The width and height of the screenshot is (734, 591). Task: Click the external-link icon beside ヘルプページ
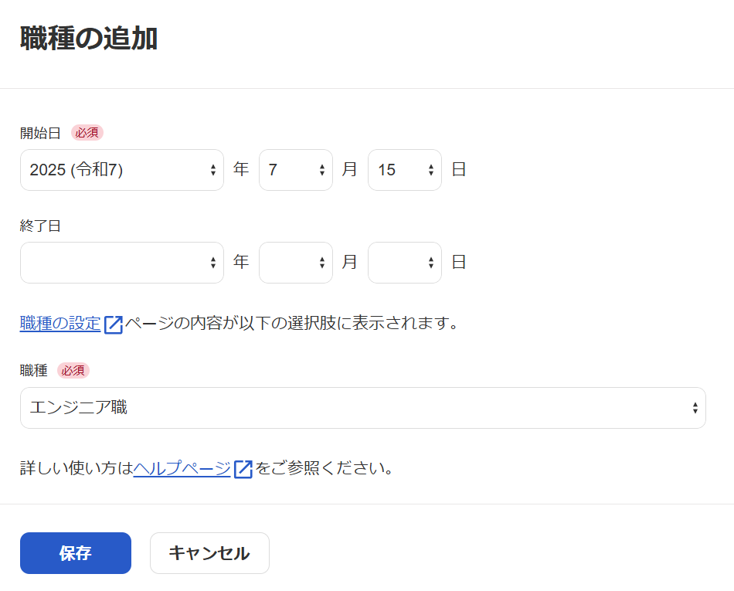pos(243,469)
